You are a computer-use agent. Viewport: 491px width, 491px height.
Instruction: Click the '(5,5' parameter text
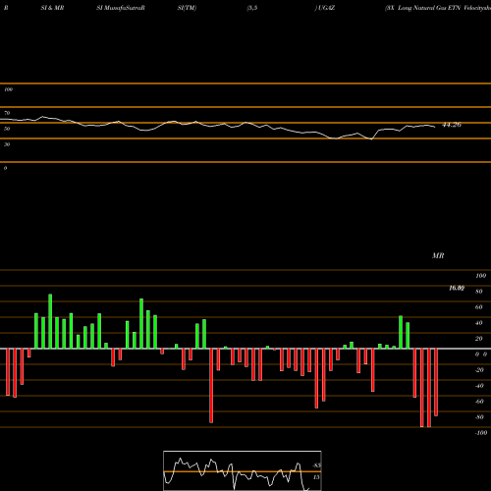pos(252,8)
